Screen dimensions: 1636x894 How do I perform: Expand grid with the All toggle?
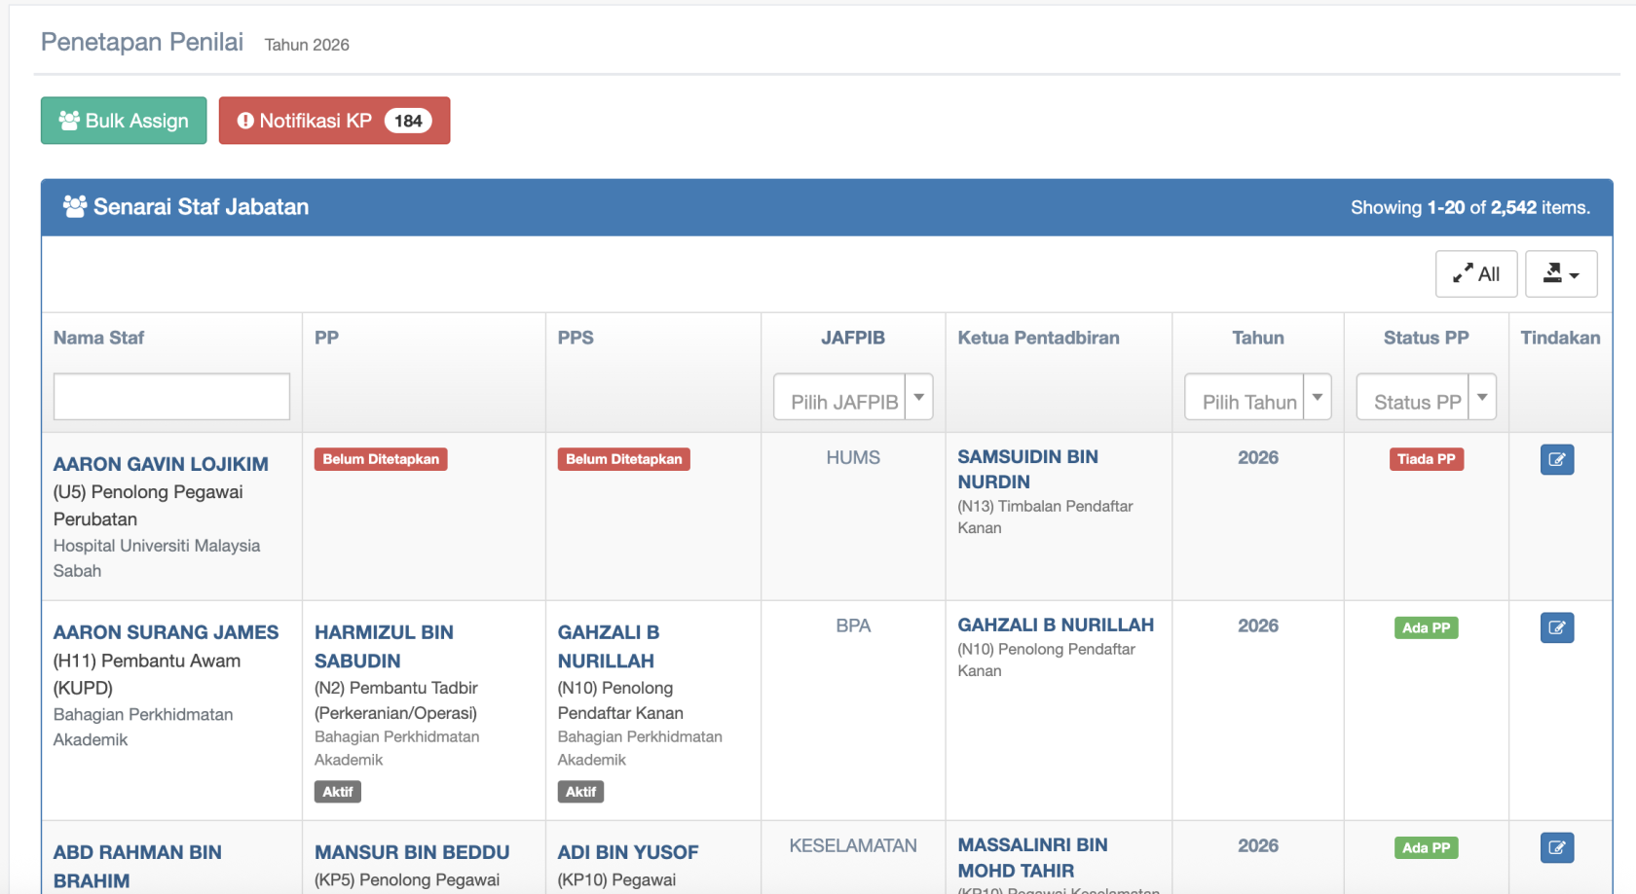coord(1475,274)
